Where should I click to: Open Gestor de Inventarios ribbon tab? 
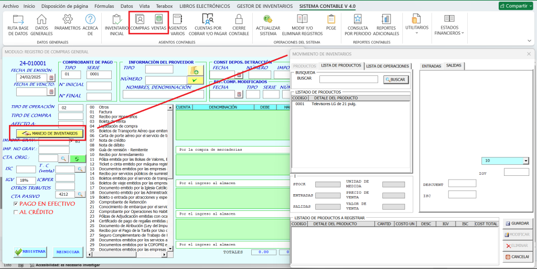pos(265,6)
